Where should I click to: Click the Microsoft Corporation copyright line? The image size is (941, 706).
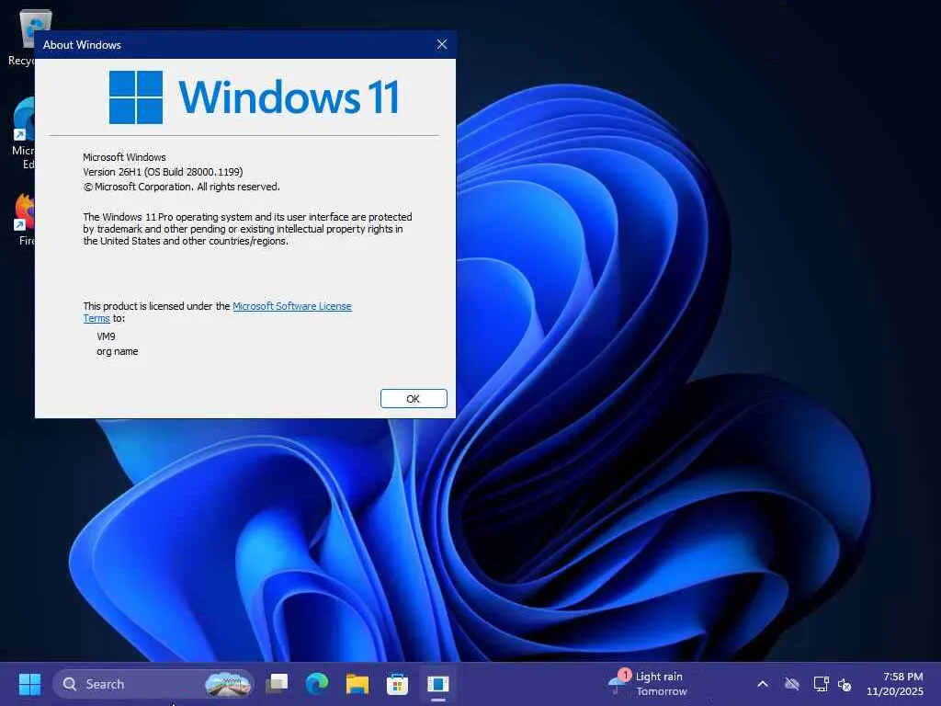(181, 187)
